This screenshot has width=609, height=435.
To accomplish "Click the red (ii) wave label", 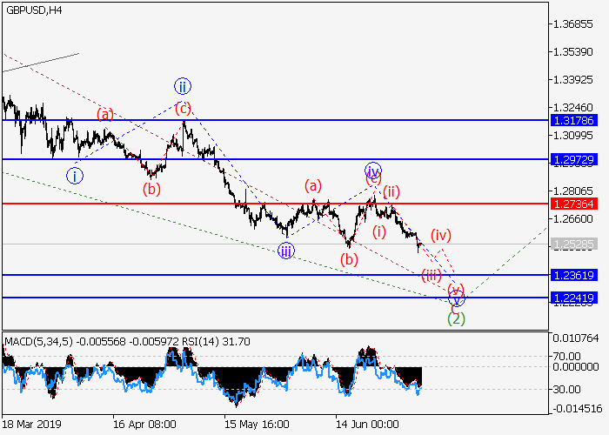I will pyautogui.click(x=391, y=191).
